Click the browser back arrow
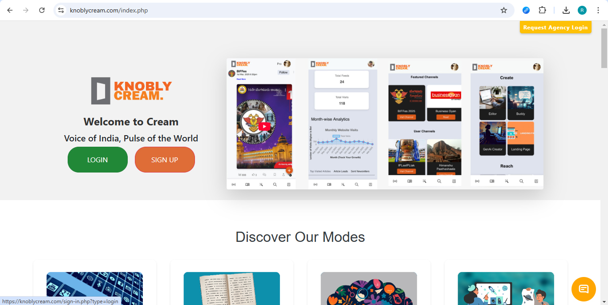 [x=10, y=10]
